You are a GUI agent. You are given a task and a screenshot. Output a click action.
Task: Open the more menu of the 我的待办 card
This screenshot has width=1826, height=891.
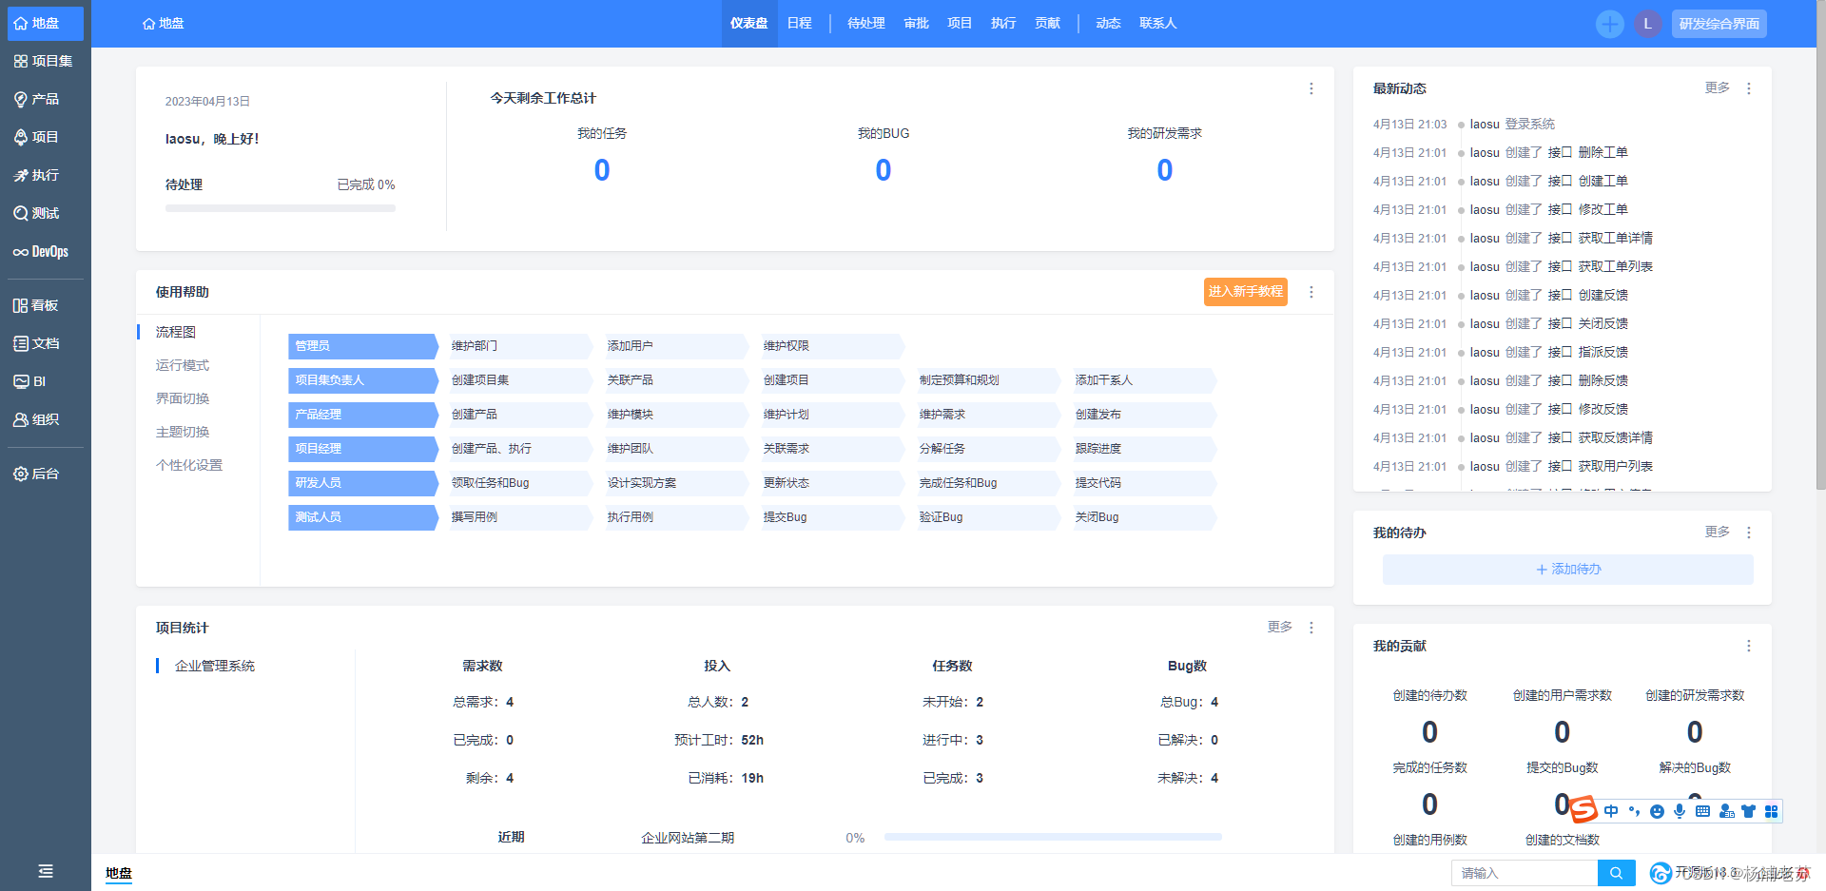pyautogui.click(x=1748, y=533)
